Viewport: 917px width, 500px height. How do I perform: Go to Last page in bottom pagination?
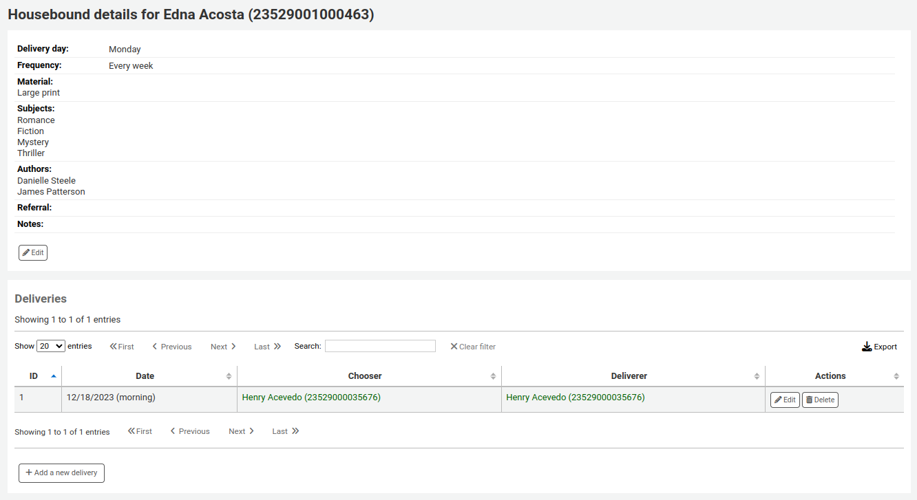[285, 431]
